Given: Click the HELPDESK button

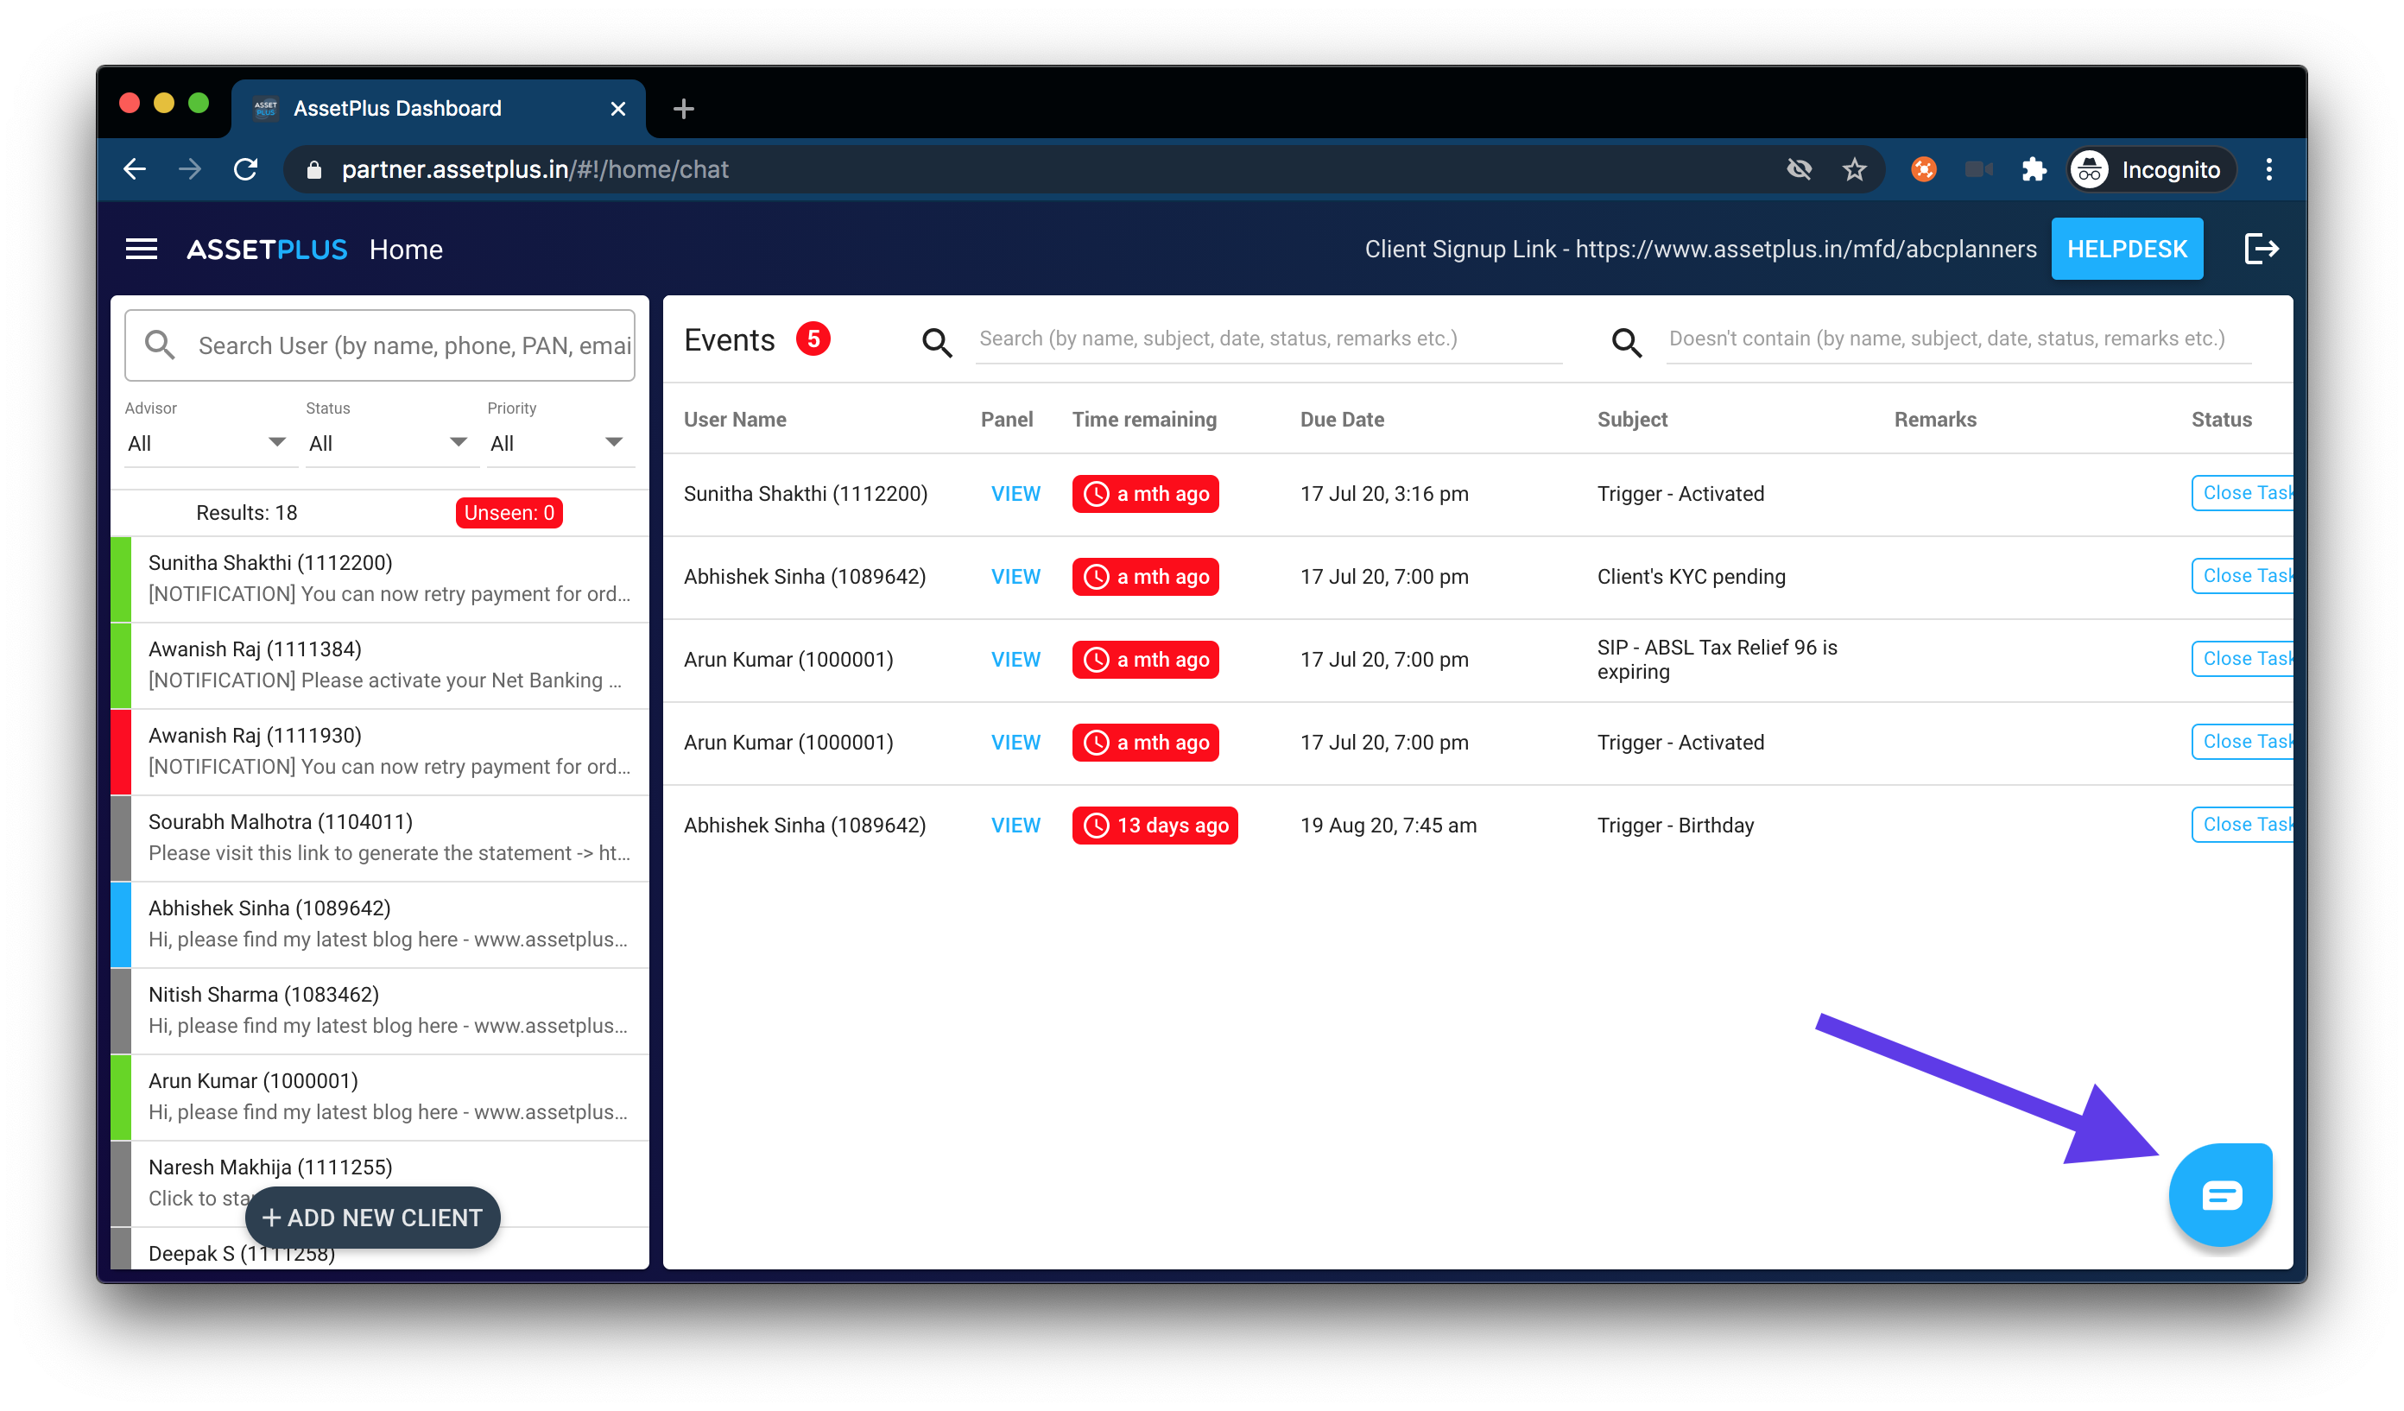Looking at the screenshot, I should tap(2127, 249).
